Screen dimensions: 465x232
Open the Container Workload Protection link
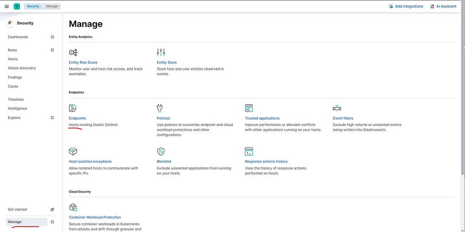point(95,217)
